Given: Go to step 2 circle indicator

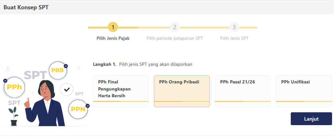Looking at the screenshot, I should (175, 27).
